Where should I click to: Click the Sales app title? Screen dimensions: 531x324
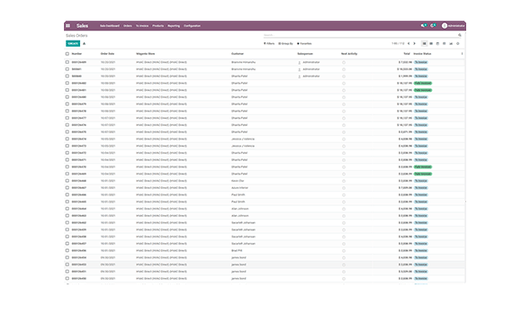tap(82, 26)
